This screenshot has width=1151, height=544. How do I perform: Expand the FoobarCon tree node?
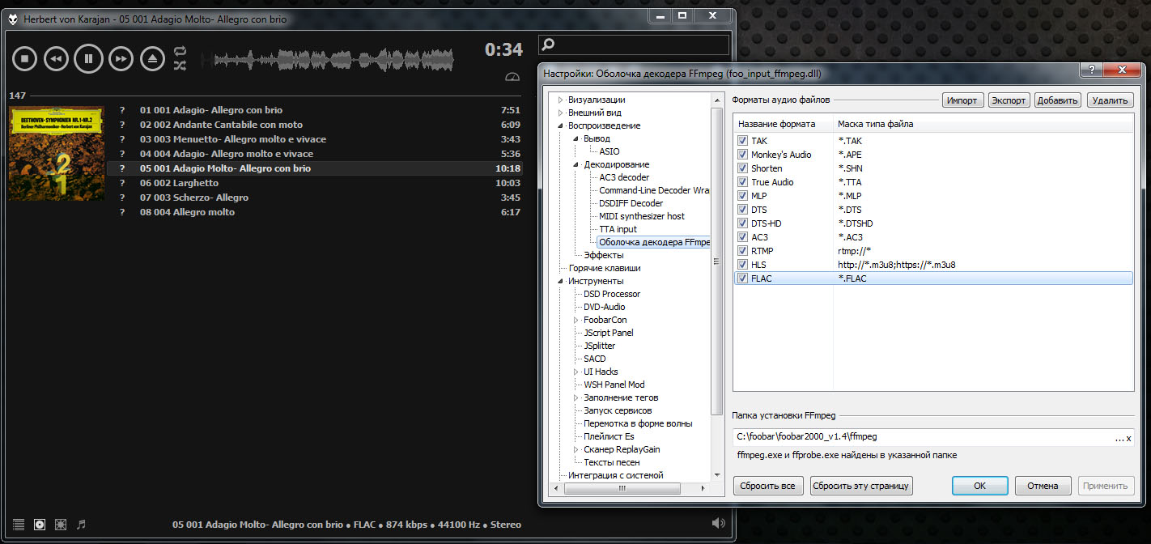pyautogui.click(x=576, y=321)
